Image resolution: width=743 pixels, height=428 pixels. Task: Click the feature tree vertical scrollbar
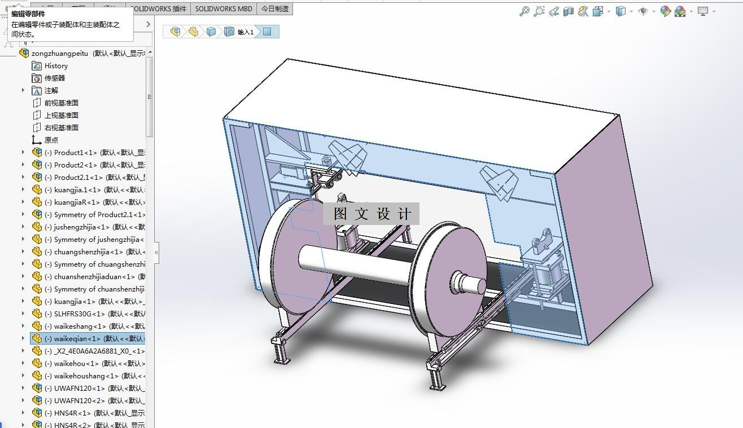(150, 97)
